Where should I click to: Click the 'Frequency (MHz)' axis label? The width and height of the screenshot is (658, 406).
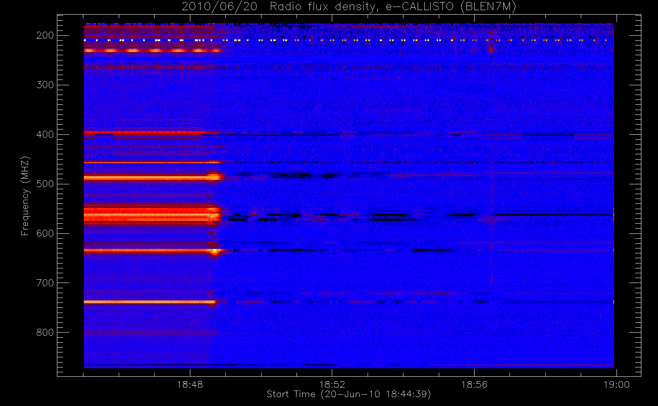click(x=25, y=196)
